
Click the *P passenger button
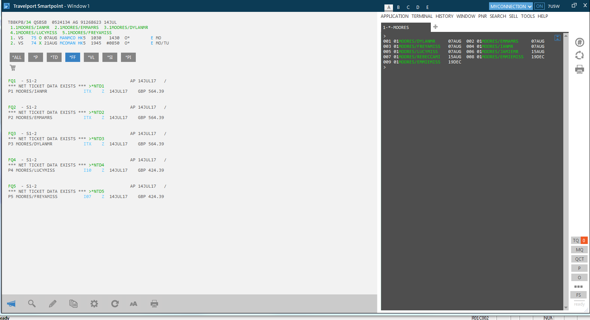click(x=36, y=57)
